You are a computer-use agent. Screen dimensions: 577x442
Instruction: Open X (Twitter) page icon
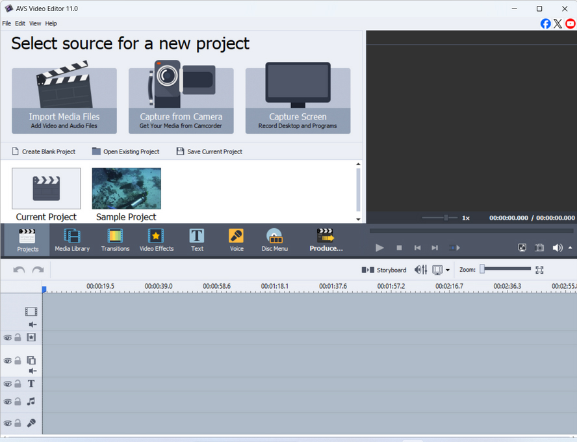(x=558, y=23)
